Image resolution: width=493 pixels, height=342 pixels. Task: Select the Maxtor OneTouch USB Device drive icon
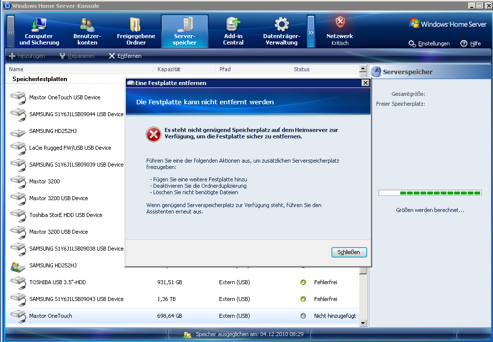pyautogui.click(x=18, y=97)
